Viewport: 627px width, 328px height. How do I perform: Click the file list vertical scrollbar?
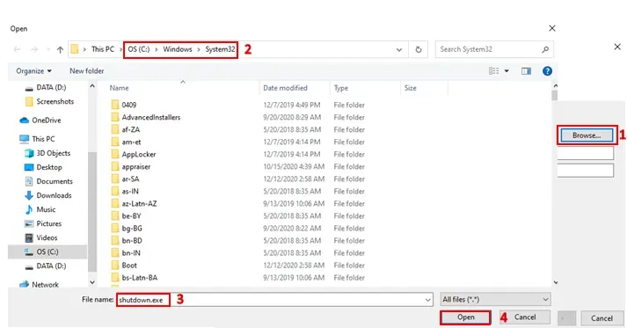pyautogui.click(x=554, y=184)
